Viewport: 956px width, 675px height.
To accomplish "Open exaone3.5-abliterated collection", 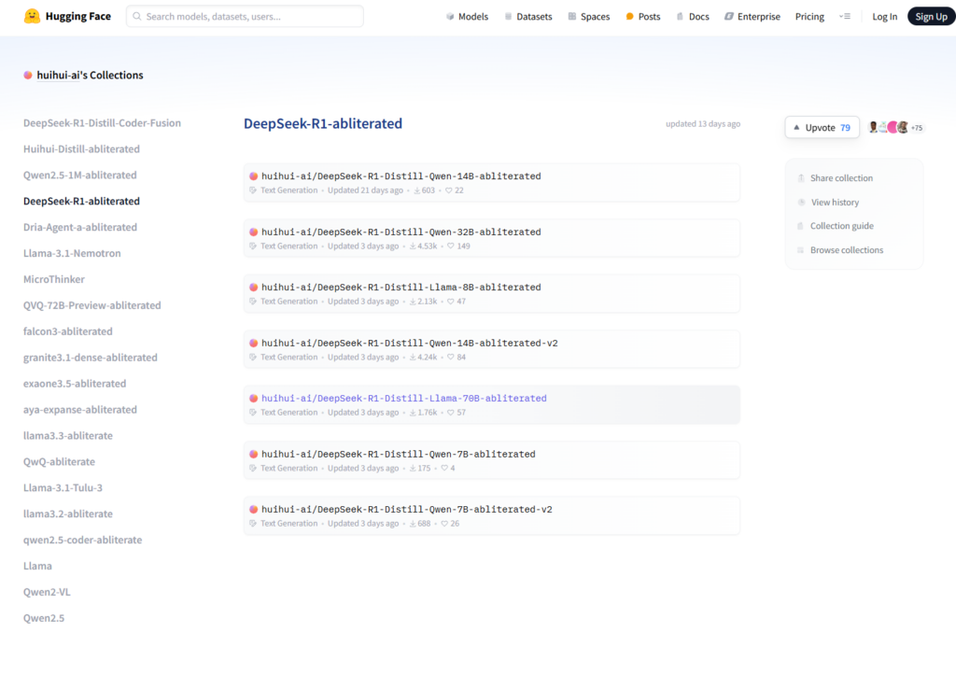I will (x=75, y=384).
